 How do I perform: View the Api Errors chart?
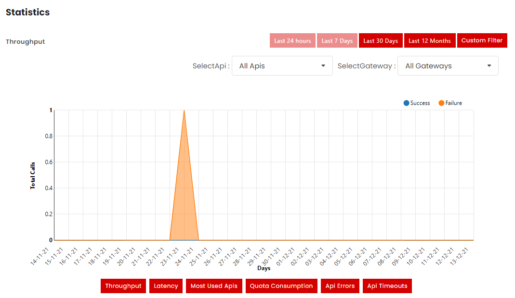coord(340,286)
